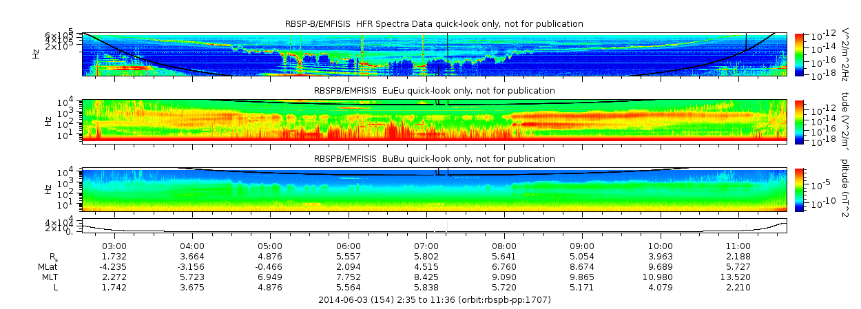Click the MLat row label
Viewport: 861px width, 309px height.
pos(48,266)
